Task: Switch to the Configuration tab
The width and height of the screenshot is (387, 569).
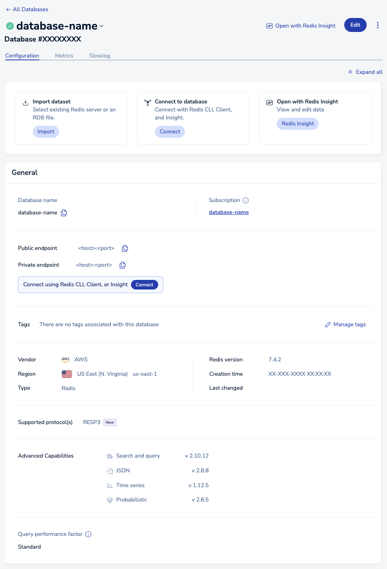Action: click(22, 56)
